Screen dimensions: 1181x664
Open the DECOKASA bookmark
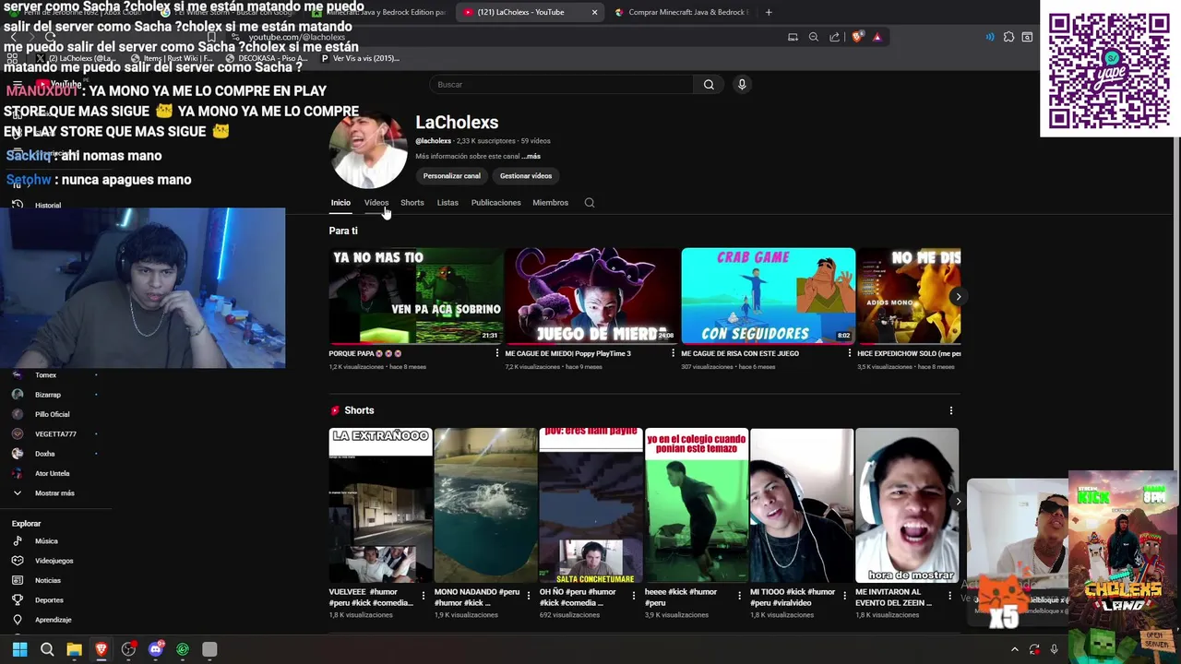point(268,58)
